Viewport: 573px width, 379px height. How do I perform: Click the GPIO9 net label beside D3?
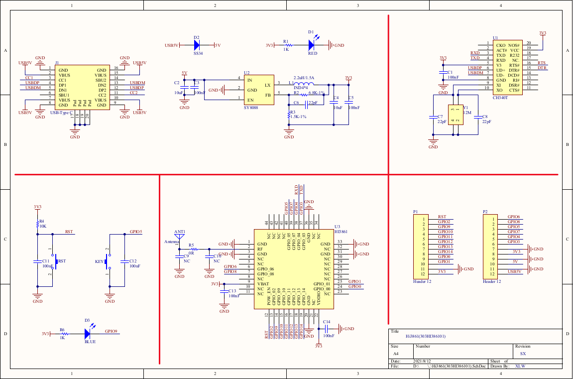click(x=111, y=332)
